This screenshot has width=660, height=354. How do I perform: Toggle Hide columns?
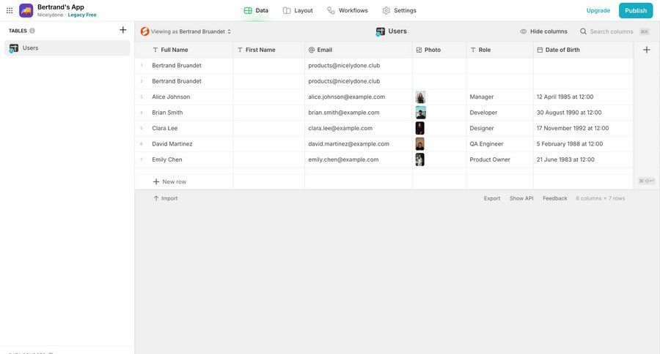(544, 31)
